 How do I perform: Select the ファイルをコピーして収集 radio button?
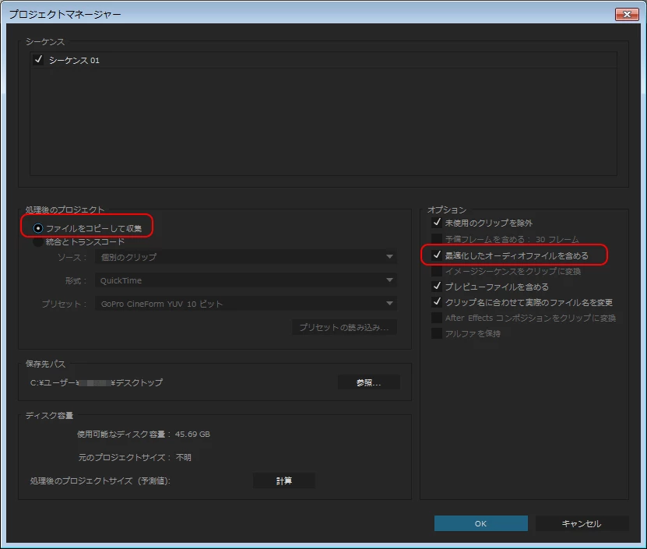[38, 228]
